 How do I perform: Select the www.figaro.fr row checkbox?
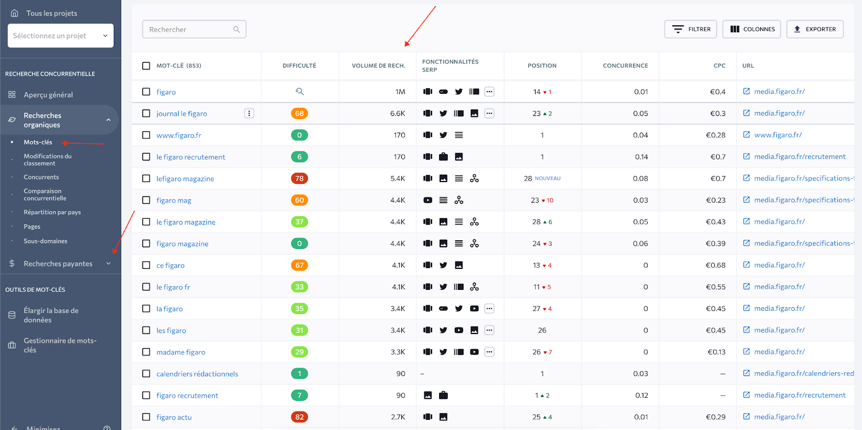146,135
